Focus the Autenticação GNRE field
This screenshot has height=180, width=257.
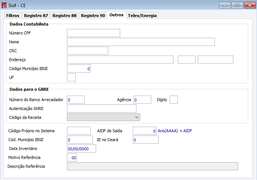point(102,109)
